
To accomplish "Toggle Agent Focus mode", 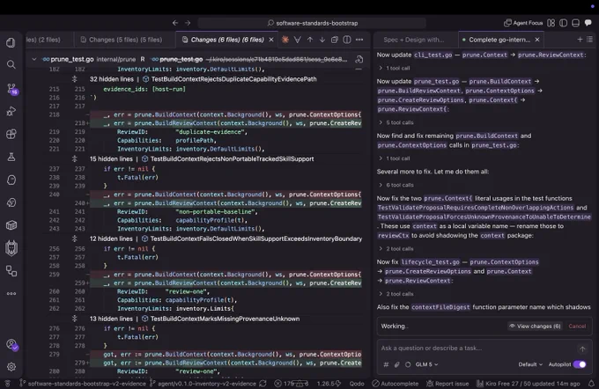I will coord(523,23).
